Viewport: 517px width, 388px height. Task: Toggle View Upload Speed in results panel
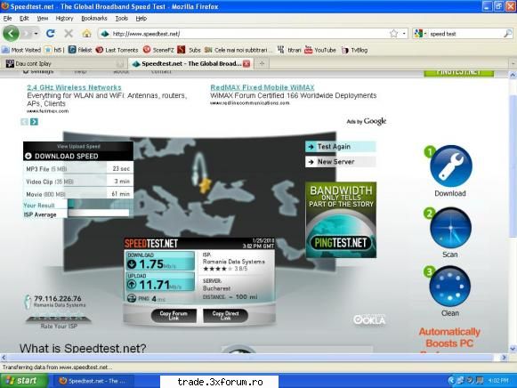pos(78,146)
